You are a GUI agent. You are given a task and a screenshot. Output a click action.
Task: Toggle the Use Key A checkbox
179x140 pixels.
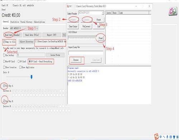[x=4, y=86]
